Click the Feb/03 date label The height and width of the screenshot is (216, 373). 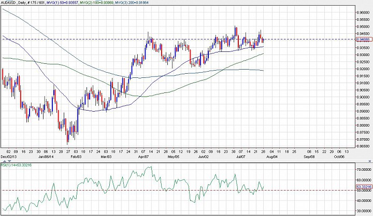click(x=76, y=157)
